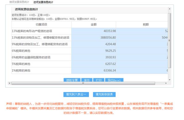Click the vertical scrollbar down arrow

[x=169, y=80]
